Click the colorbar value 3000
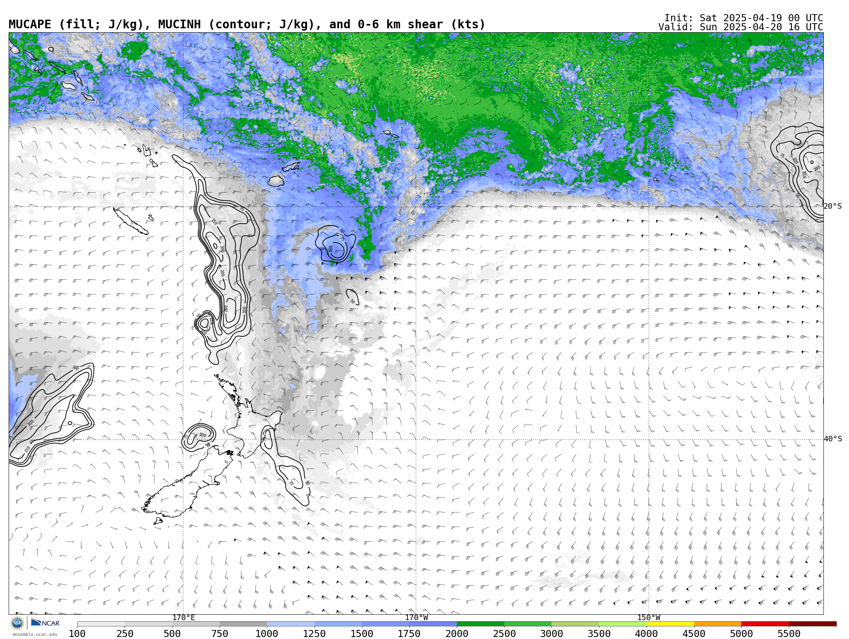849x639 pixels. (551, 634)
